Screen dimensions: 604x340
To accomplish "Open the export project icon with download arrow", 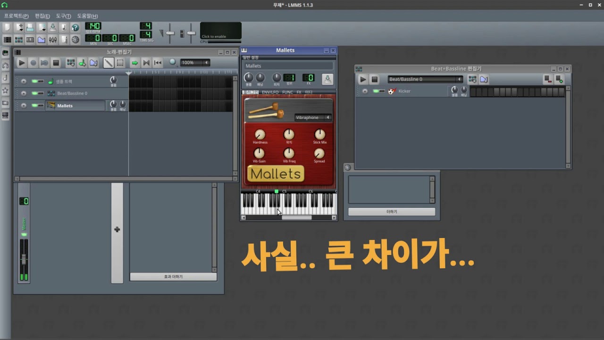I will pos(53,27).
